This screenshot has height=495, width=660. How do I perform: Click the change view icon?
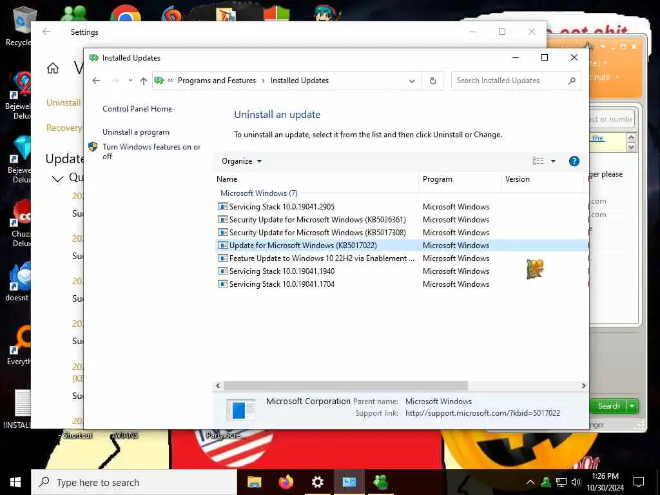click(538, 160)
